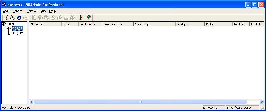Viewport: 266px width, 111px height.
Task: Open the Arkiv menu
Action: (x=6, y=11)
